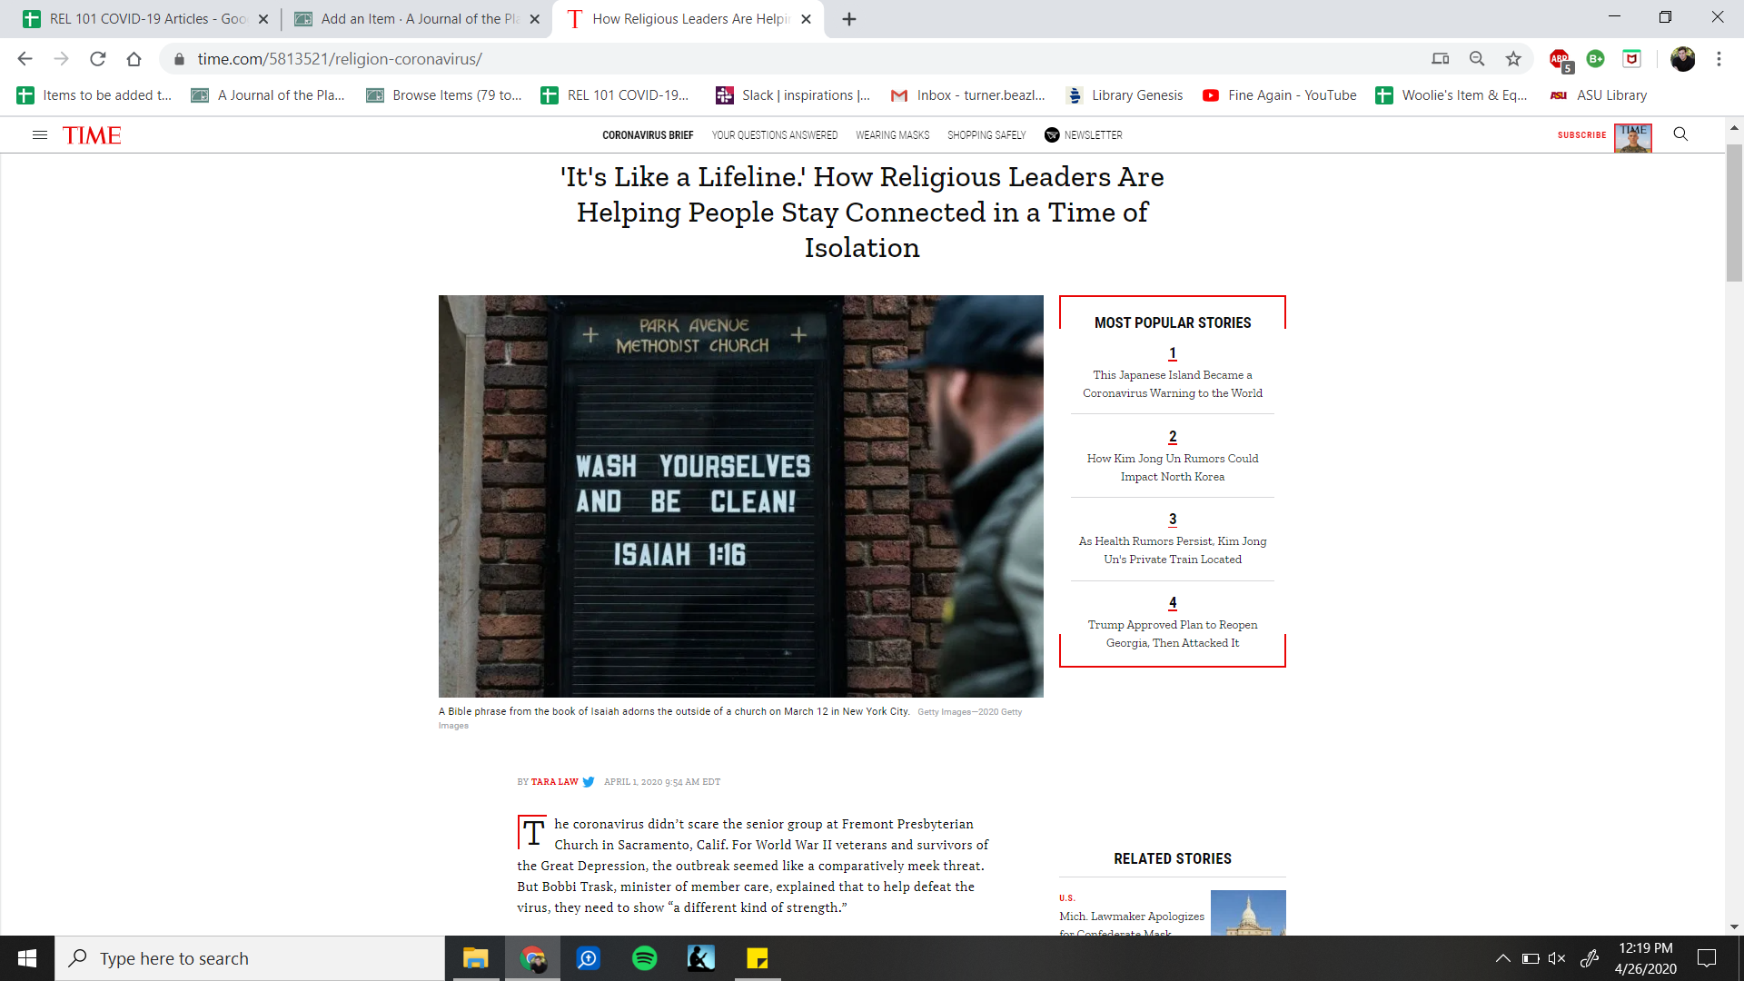The image size is (1744, 981).
Task: Open the AdBlock extension icon
Action: [1560, 59]
